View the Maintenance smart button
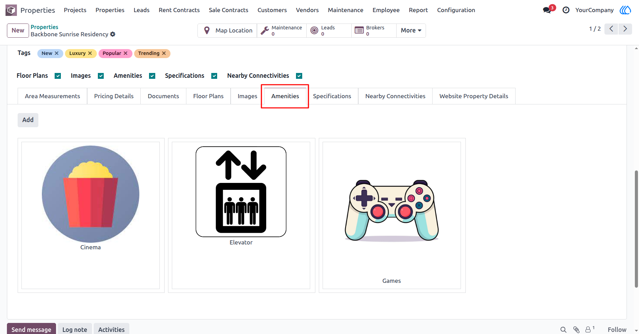The width and height of the screenshot is (639, 334). [x=282, y=30]
